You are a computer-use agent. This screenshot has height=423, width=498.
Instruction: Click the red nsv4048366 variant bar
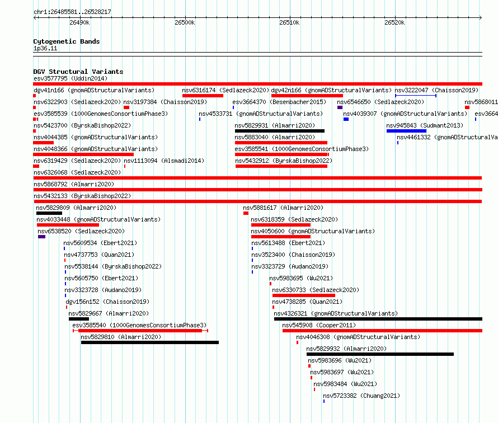click(83, 154)
